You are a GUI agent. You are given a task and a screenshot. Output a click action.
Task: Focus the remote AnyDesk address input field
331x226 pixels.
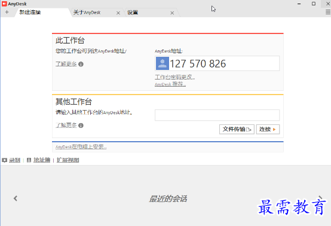[217, 115]
